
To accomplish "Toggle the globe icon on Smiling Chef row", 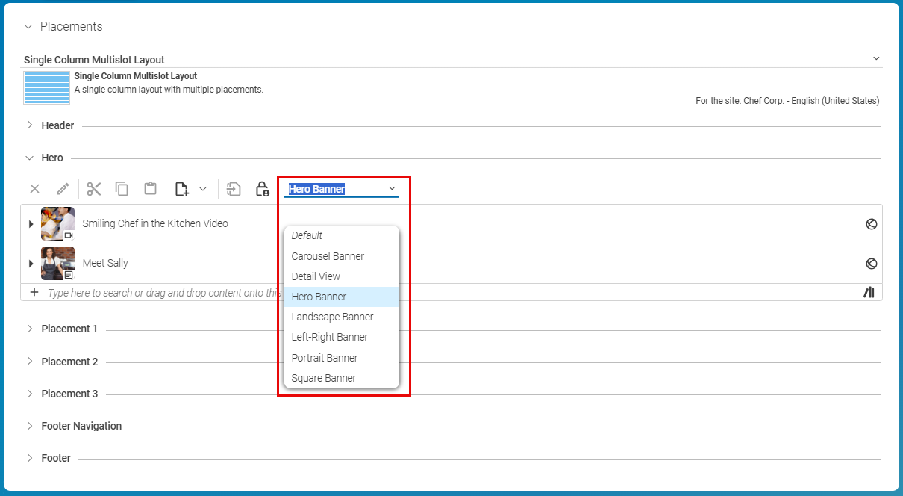I will [x=871, y=223].
